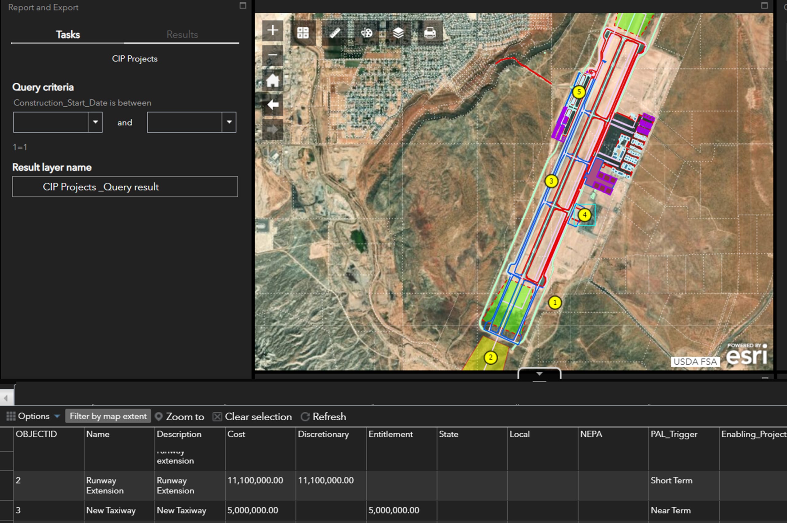Click the map zoom out minus button

click(272, 55)
